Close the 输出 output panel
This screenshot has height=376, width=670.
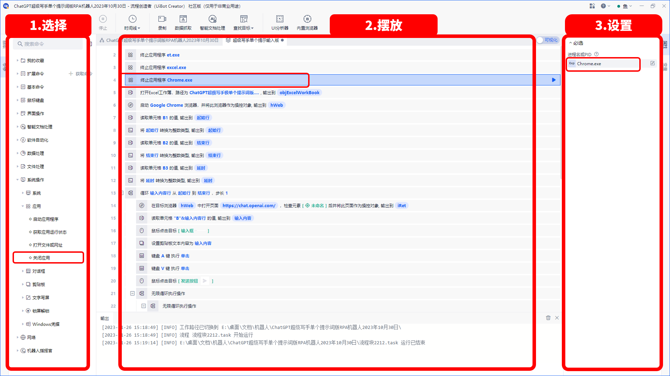point(557,318)
